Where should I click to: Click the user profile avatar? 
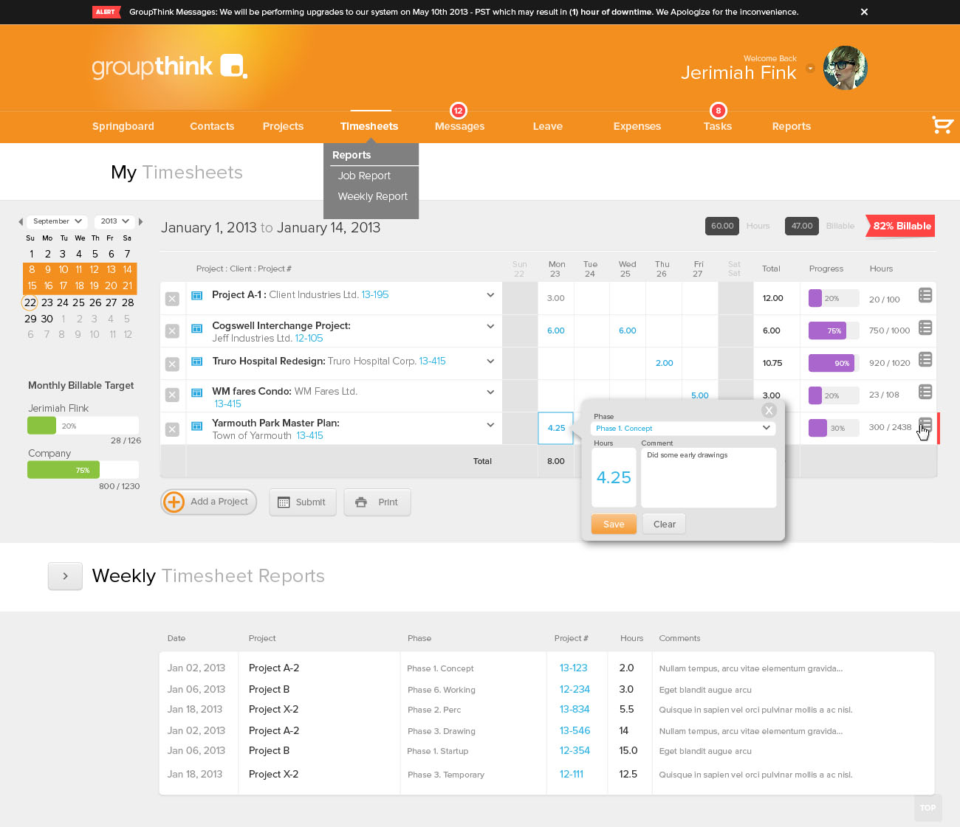pyautogui.click(x=846, y=68)
